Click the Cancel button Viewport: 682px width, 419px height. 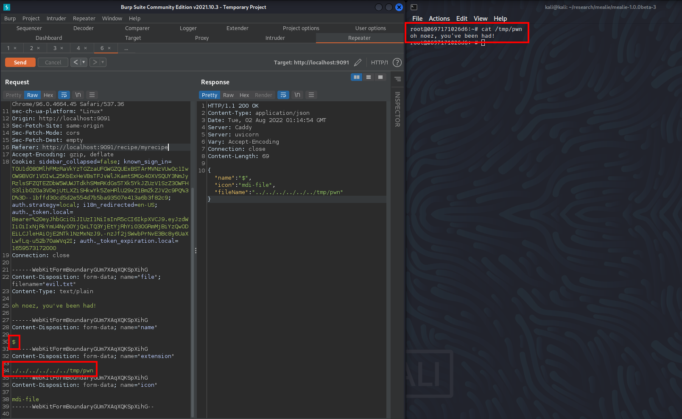(x=53, y=62)
